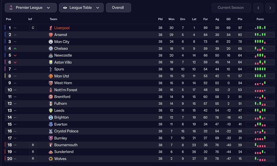Sort table by GD column header

(228, 19)
